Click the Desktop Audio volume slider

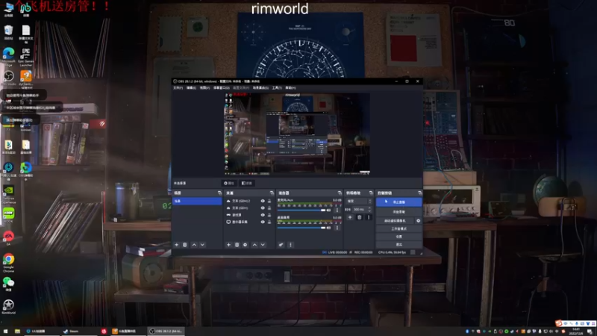pyautogui.click(x=301, y=228)
